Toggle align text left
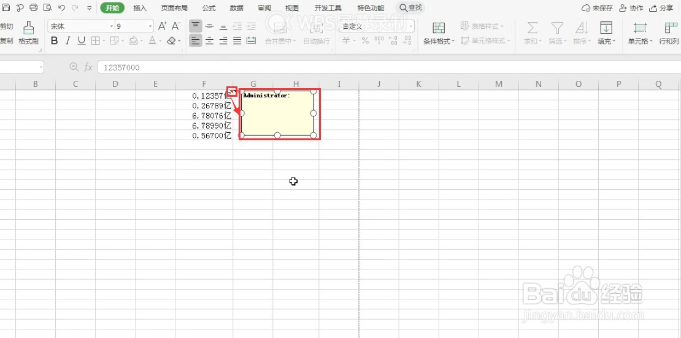This screenshot has height=338, width=681. click(196, 41)
